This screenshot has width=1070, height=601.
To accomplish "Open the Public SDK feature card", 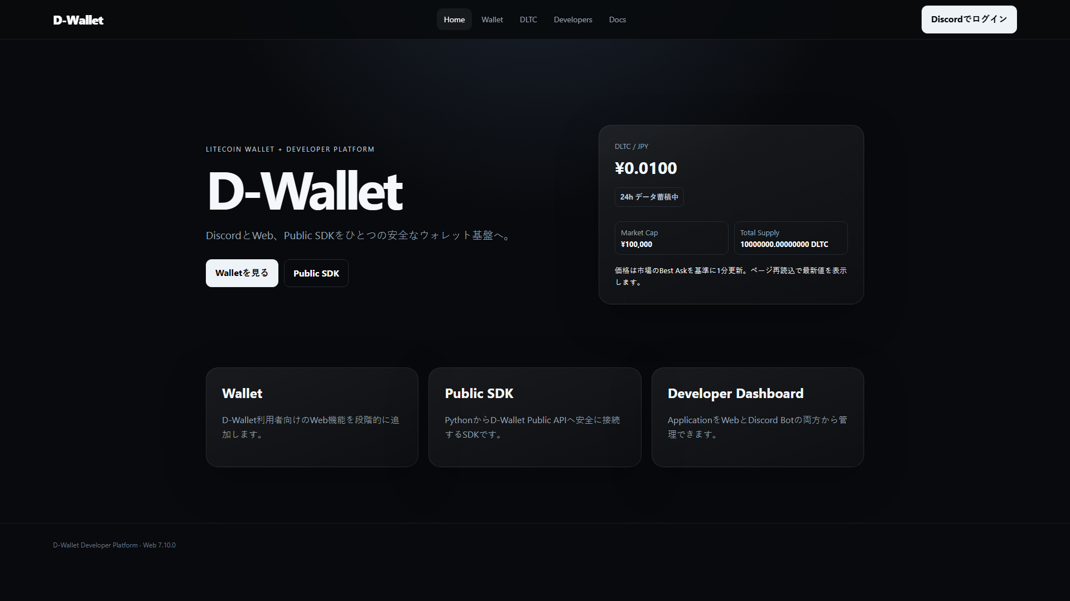I will [x=534, y=417].
